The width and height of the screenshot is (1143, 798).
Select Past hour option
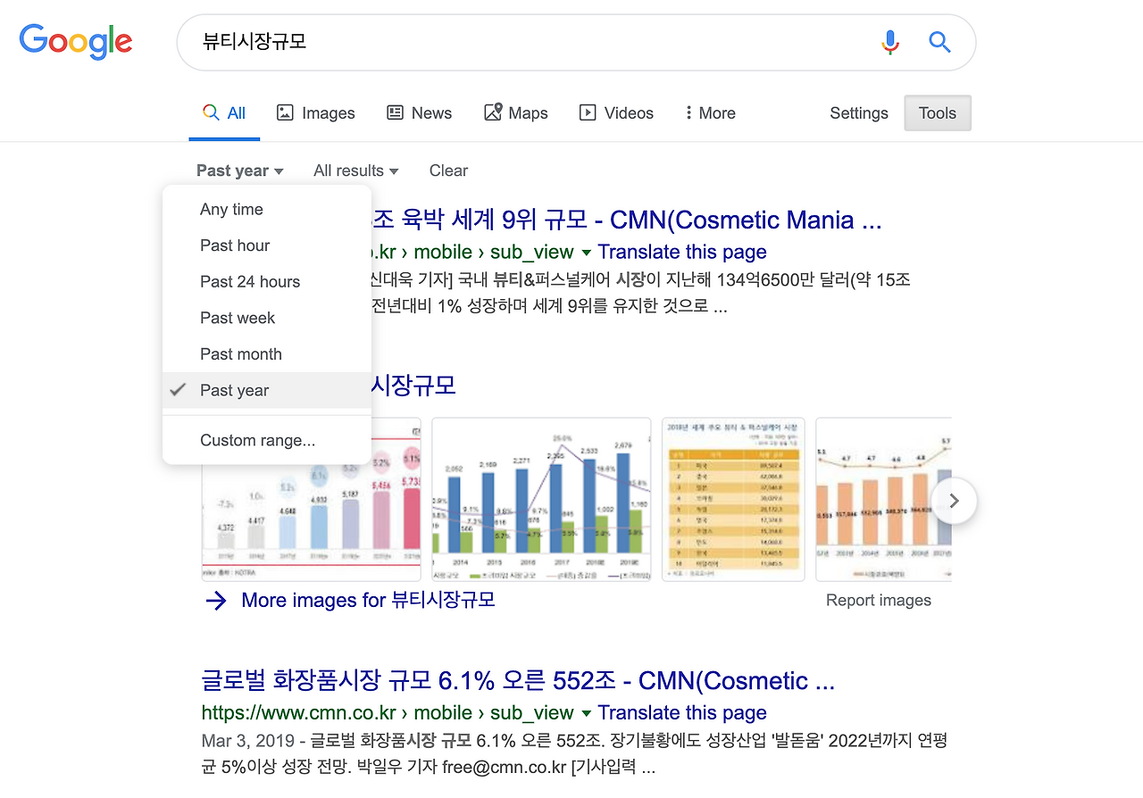tap(267, 245)
